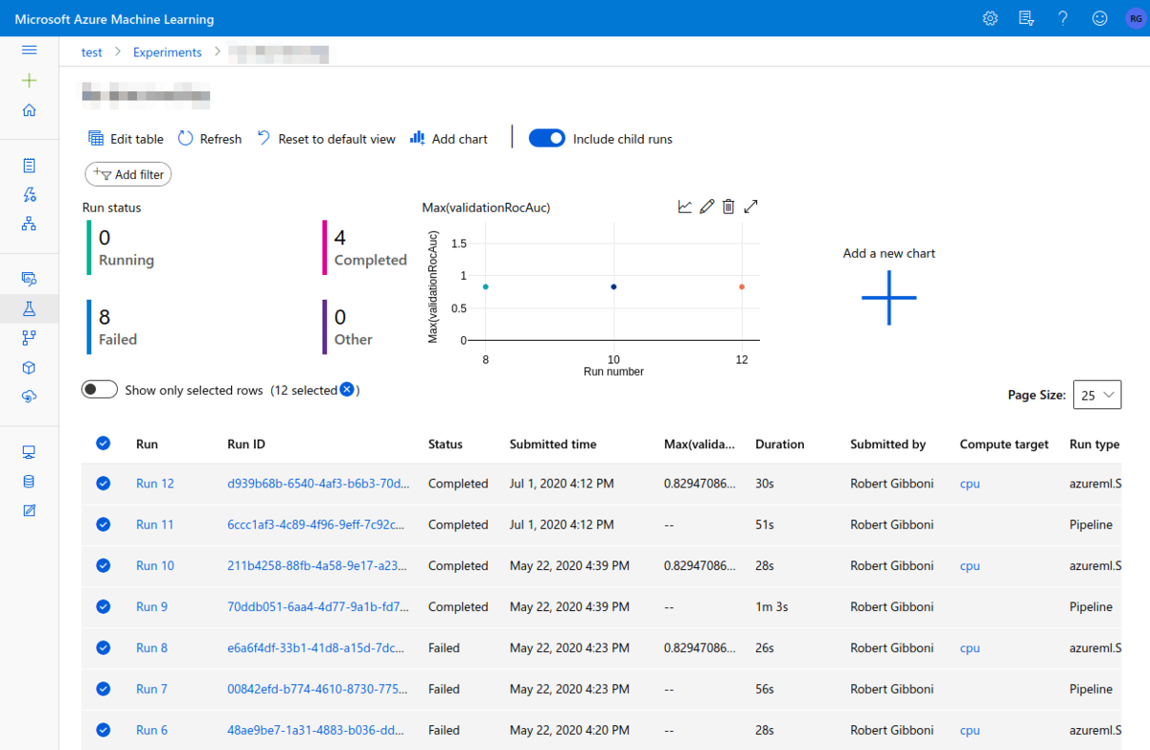This screenshot has width=1150, height=750.
Task: Edit the chart using the pencil icon
Action: click(x=707, y=206)
